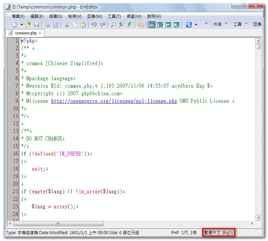The width and height of the screenshot is (268, 241).
Task: Undo the last edit
Action: click(94, 25)
